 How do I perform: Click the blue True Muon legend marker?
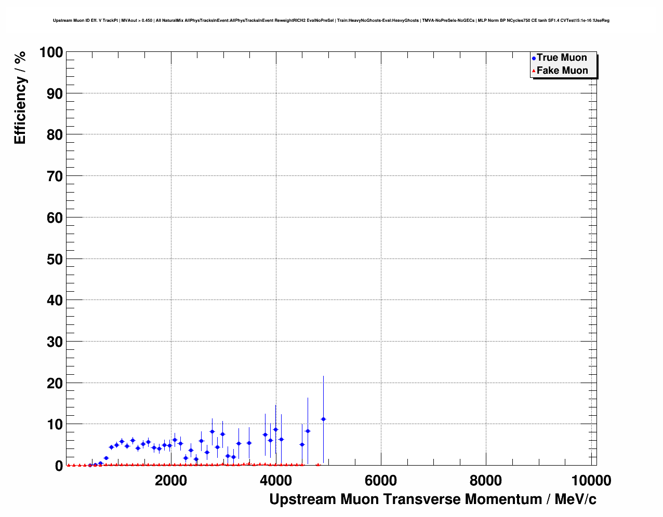(534, 59)
